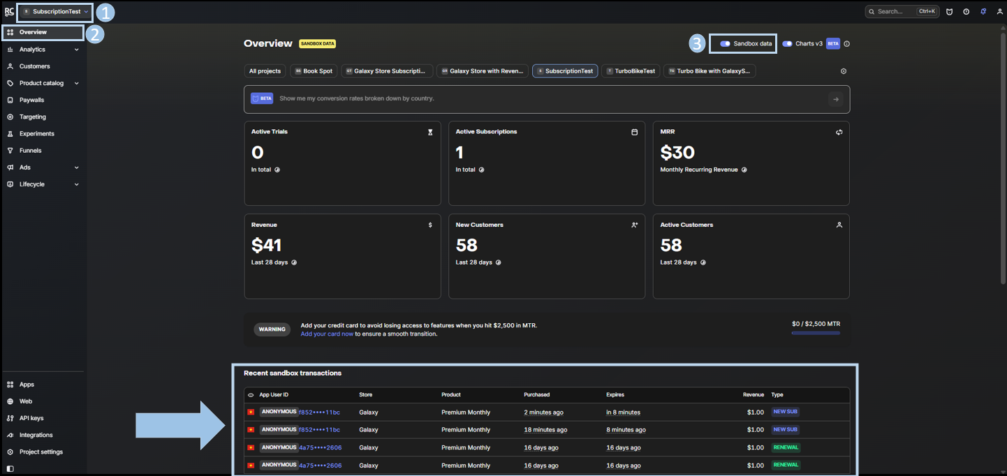
Task: Click the $0 / $2,500 MTR progress bar
Action: 816,333
